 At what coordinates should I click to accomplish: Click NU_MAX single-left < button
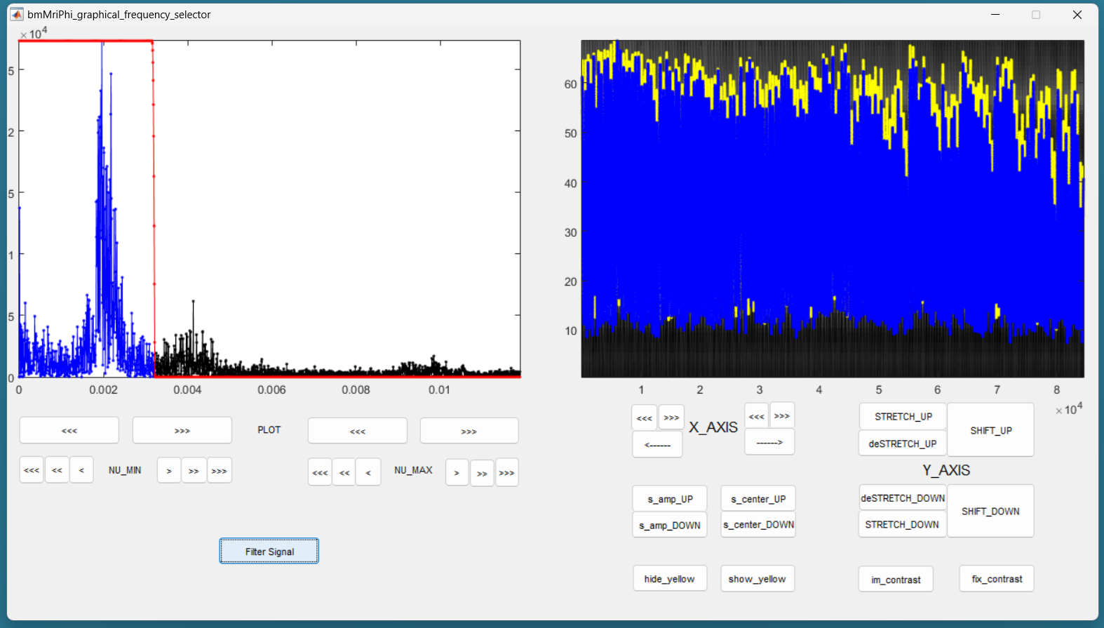tap(368, 472)
